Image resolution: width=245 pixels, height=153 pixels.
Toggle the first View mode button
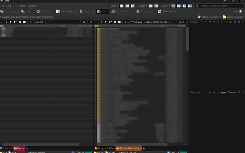coord(122,6)
